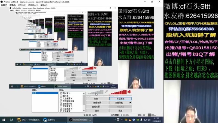This screenshot has height=123, width=218.
Task: Click the CK language indicator in tray
Action: click(114, 120)
